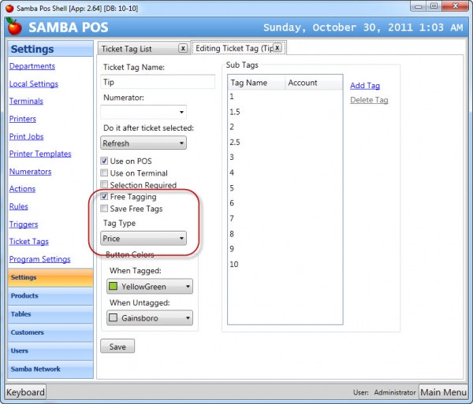Close the Ticket Tag List tab

183,48
